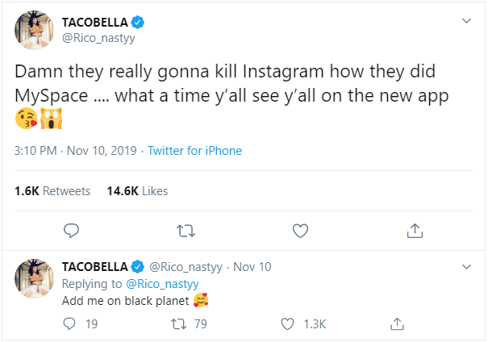488x342 pixels.
Task: Open the main tweet's options chevron
Action: [x=465, y=20]
